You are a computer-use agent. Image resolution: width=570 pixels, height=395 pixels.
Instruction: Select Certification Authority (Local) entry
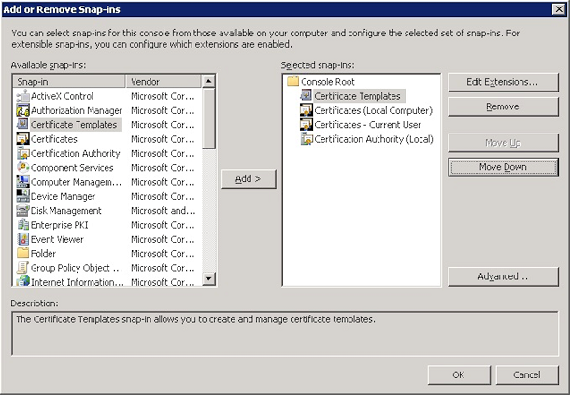click(373, 139)
